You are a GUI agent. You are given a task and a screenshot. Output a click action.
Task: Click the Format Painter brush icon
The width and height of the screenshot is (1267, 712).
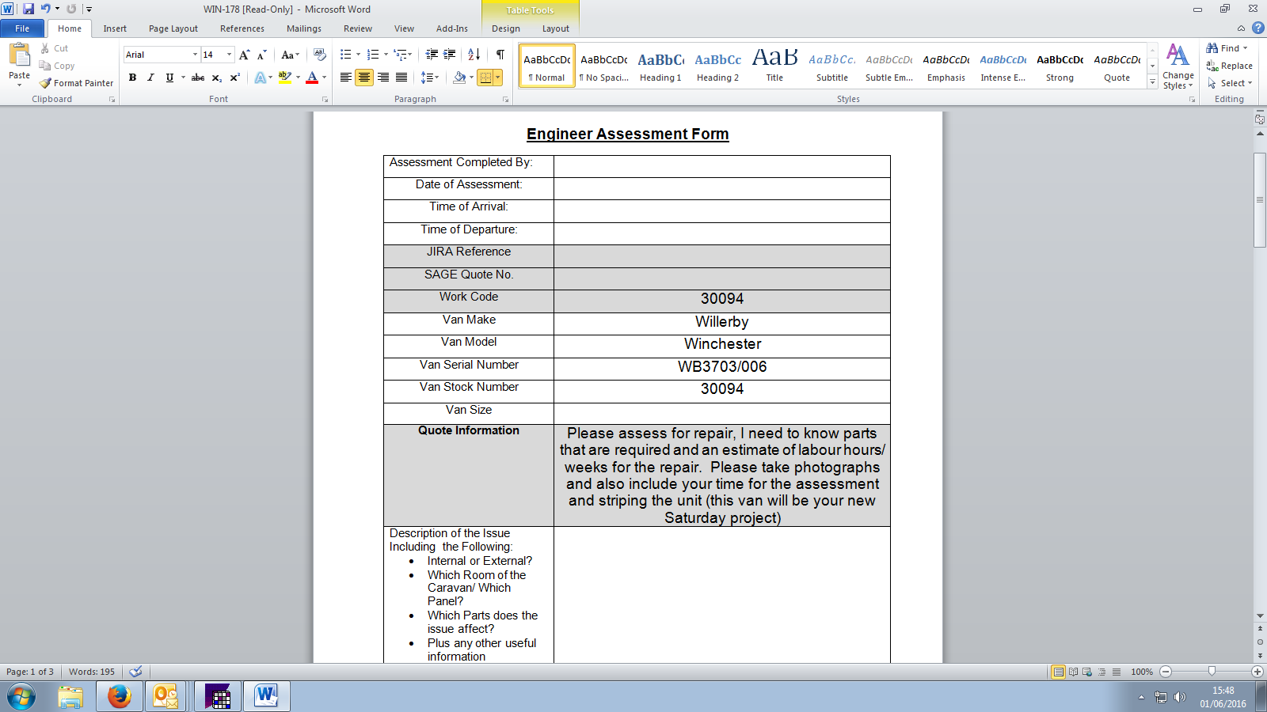coord(46,83)
